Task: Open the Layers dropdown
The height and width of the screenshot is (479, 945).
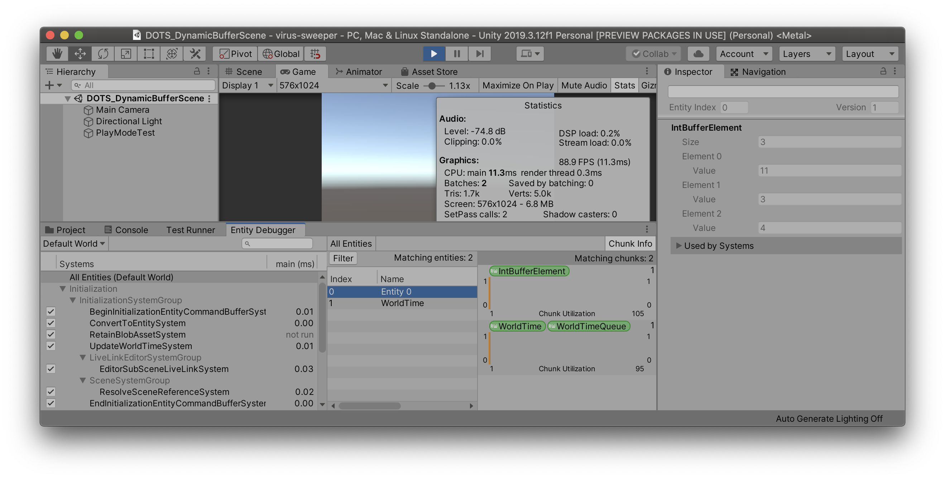Action: (x=807, y=54)
